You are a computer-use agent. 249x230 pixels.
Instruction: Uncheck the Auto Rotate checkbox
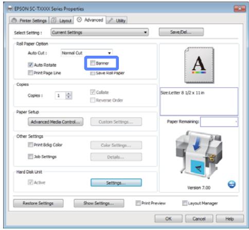(x=30, y=64)
